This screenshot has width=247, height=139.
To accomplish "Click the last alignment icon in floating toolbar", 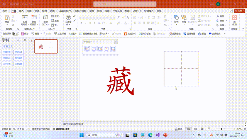I will click(113, 49).
